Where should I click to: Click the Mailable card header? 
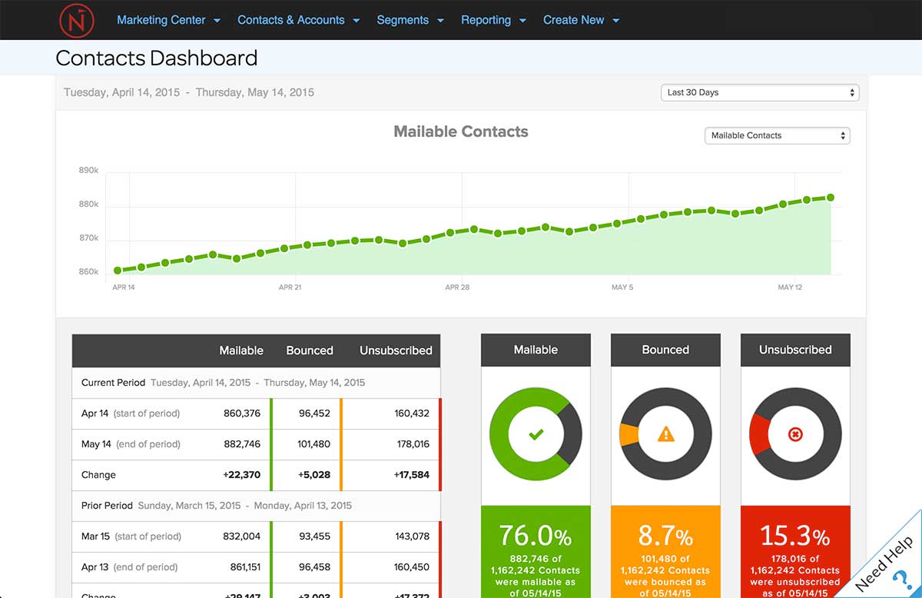[536, 350]
